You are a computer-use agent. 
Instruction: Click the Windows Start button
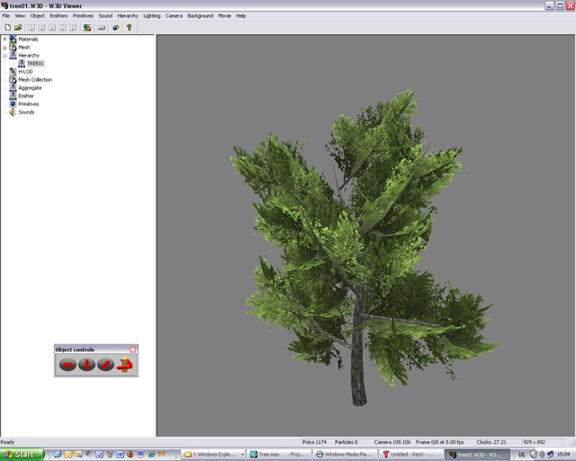tap(20, 455)
